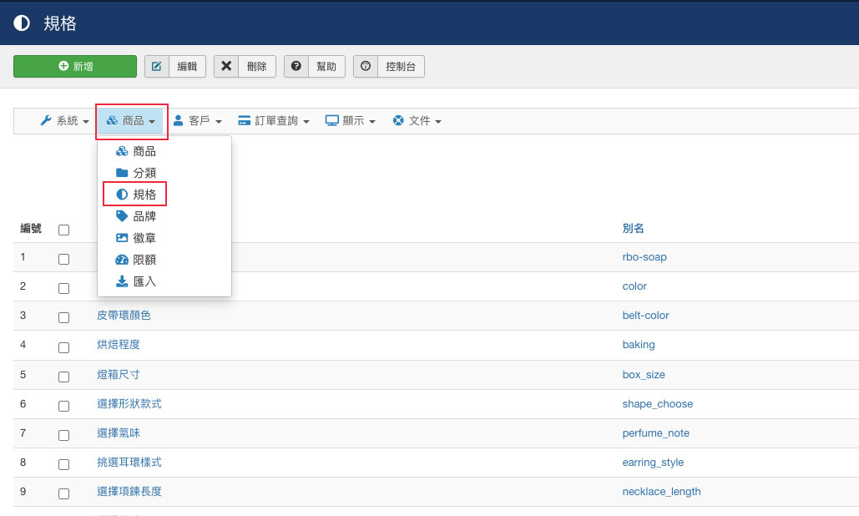Click the download icon beside 匯入

click(122, 281)
